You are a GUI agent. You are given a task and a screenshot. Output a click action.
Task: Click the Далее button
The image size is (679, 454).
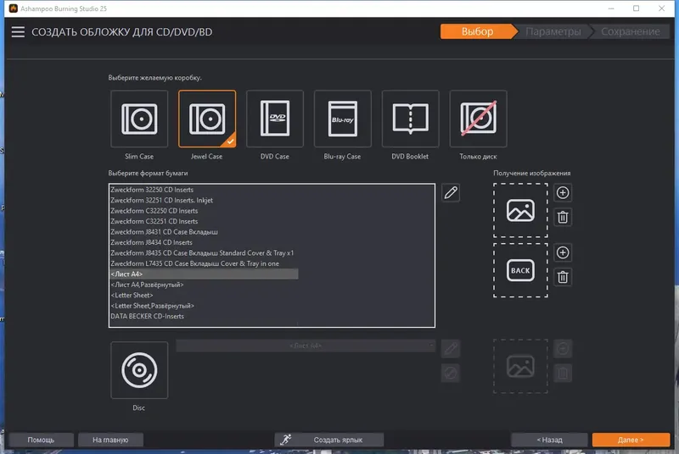point(631,440)
